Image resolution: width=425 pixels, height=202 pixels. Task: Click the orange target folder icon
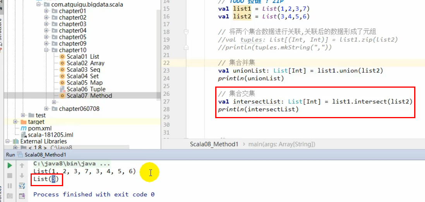[24, 122]
